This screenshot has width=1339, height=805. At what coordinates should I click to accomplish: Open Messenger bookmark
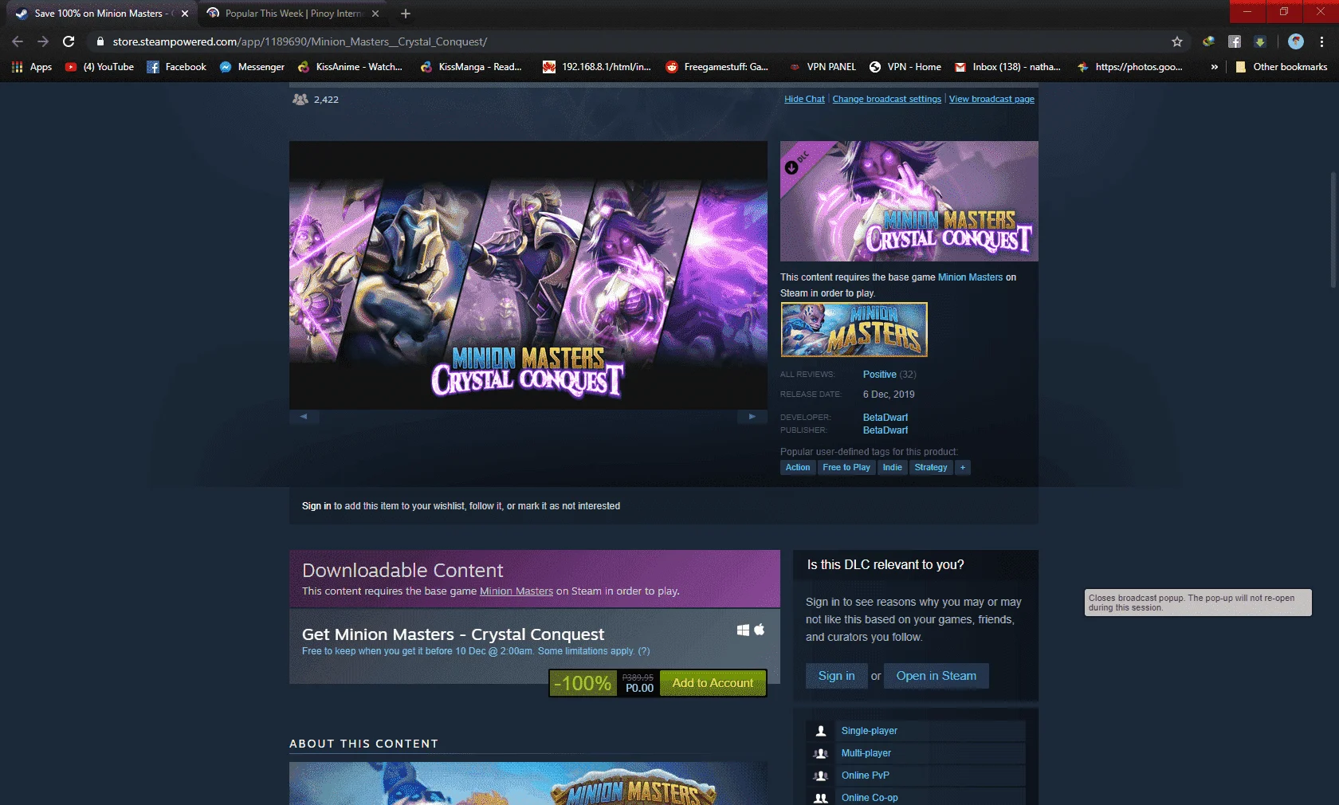click(x=253, y=67)
